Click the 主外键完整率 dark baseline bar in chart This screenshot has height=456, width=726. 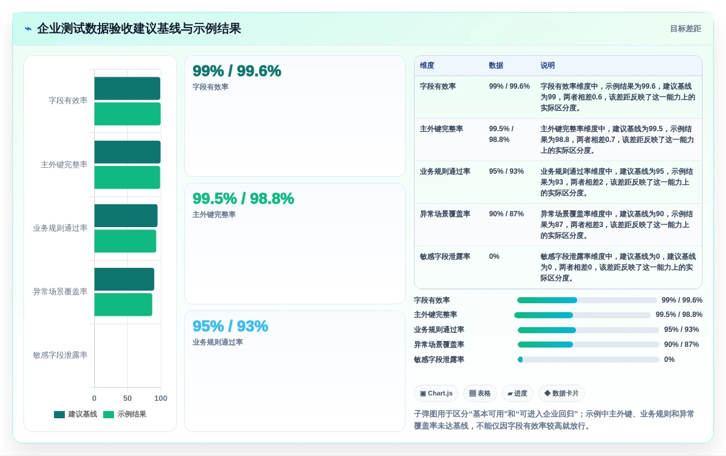(x=127, y=152)
